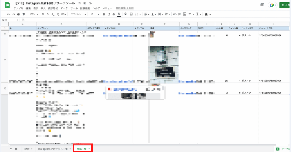The height and width of the screenshot is (152, 291).
Task: Toggle strikethrough formatting
Action: coord(114,14)
